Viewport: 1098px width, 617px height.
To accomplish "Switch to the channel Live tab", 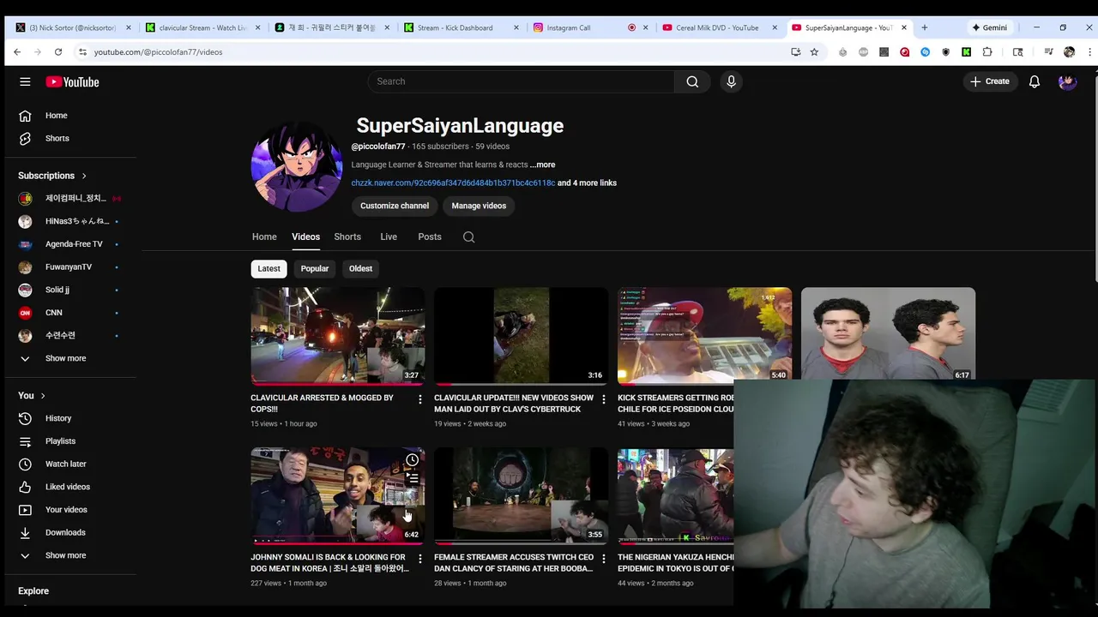I will (389, 237).
